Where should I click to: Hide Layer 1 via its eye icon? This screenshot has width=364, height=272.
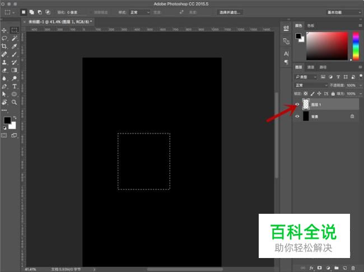pyautogui.click(x=297, y=105)
